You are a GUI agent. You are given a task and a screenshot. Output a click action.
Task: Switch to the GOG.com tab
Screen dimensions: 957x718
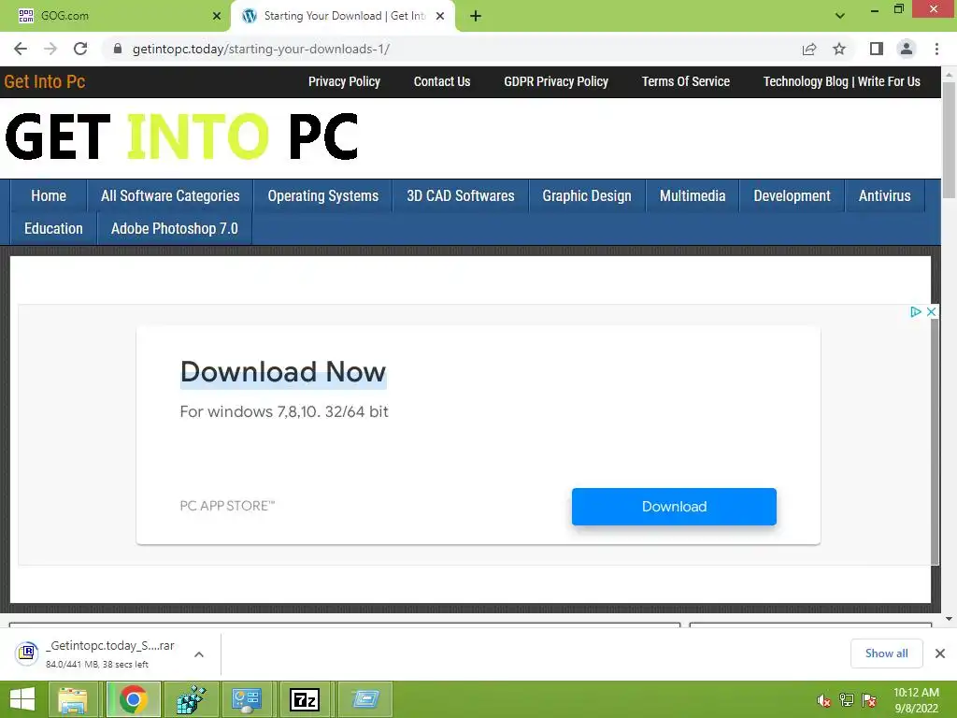point(114,16)
